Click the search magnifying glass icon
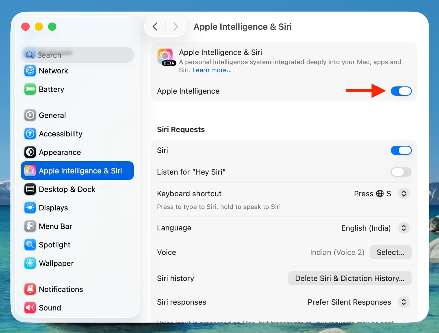439x333 pixels. [30, 55]
